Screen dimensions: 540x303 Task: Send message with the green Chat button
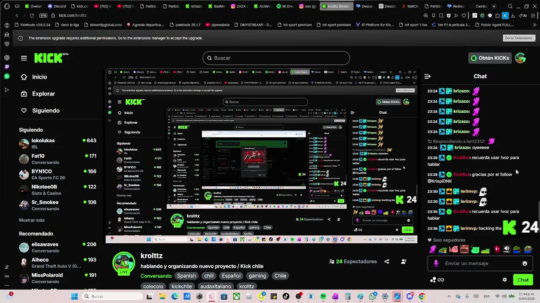pyautogui.click(x=523, y=280)
